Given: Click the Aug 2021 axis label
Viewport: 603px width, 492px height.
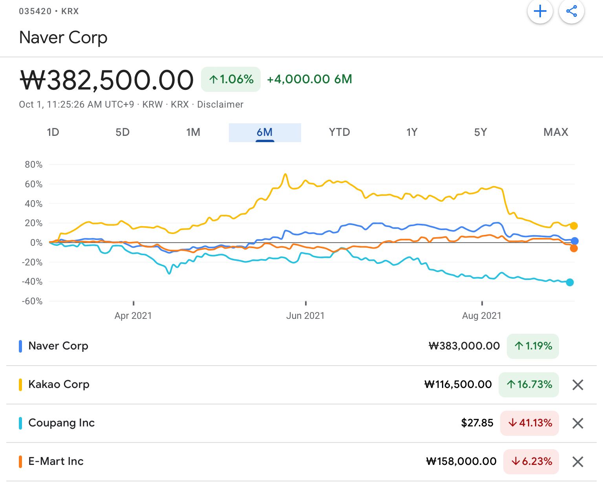Looking at the screenshot, I should (482, 316).
